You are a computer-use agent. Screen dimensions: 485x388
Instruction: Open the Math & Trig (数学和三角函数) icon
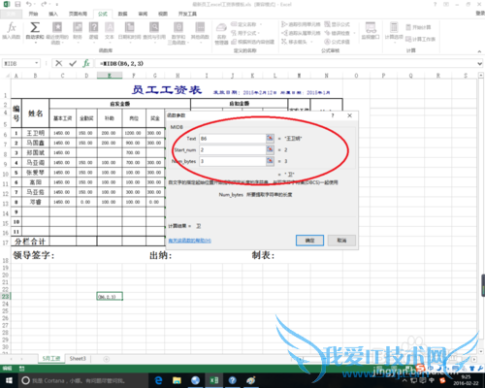tap(178, 27)
